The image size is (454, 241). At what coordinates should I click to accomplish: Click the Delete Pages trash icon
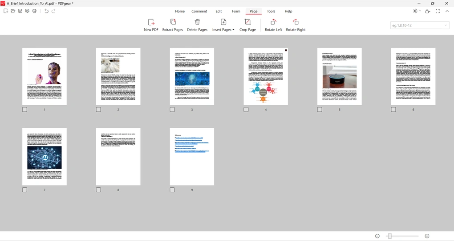pos(197,22)
